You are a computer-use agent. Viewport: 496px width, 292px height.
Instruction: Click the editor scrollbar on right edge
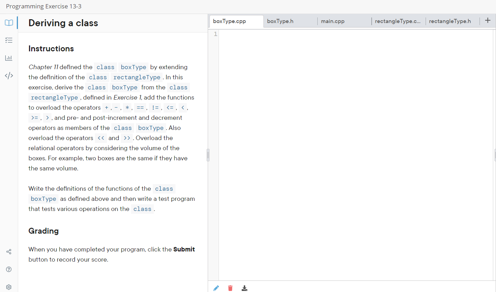point(495,155)
